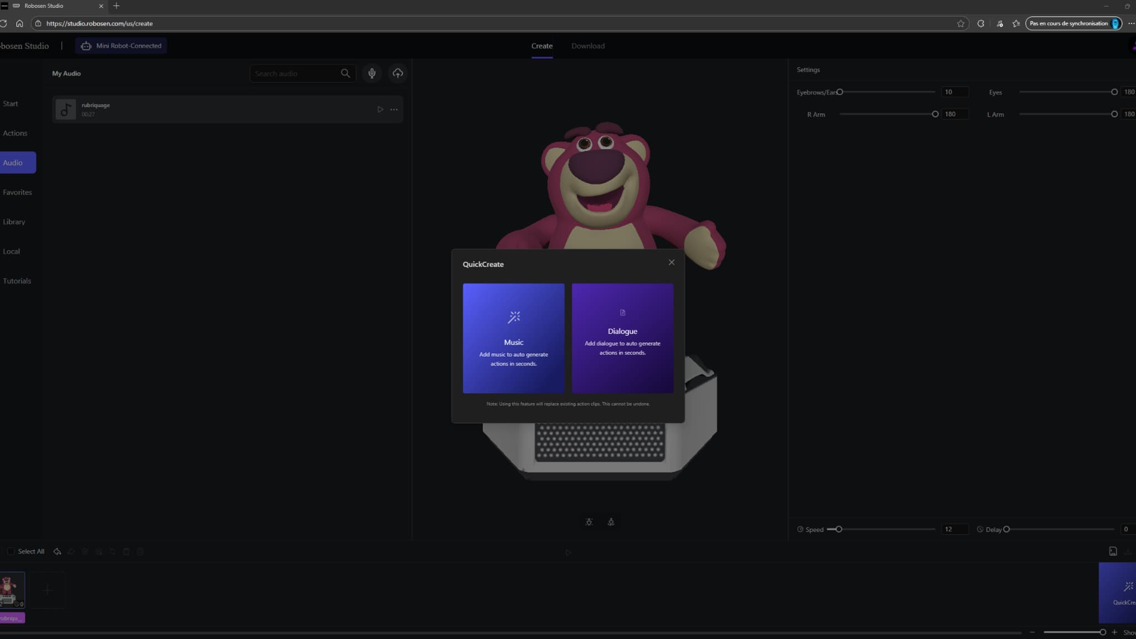Select the Music QuickCreate option

513,338
